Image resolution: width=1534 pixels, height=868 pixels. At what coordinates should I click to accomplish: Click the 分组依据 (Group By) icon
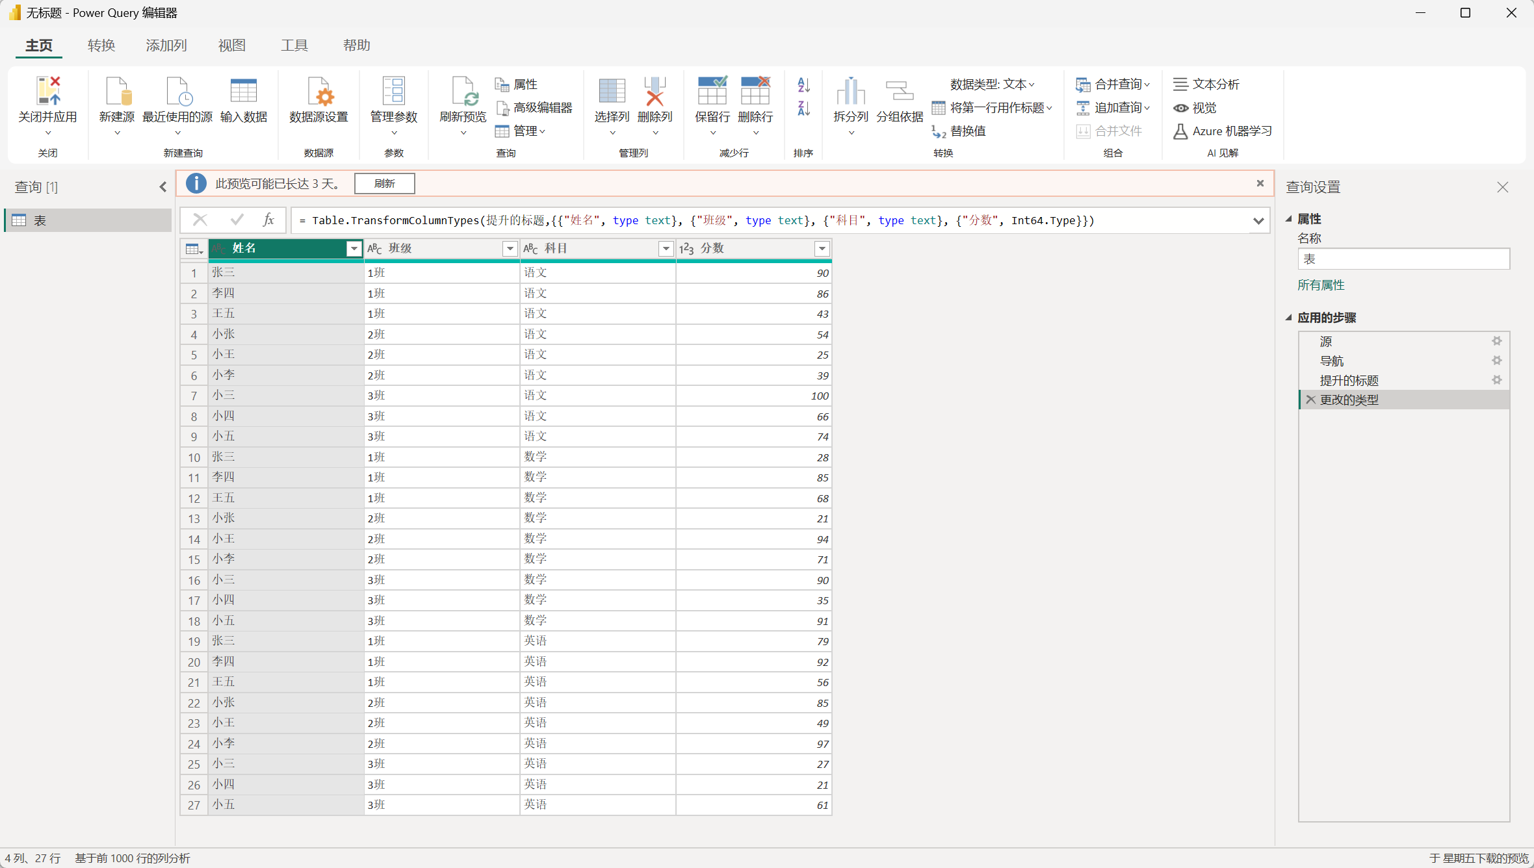(900, 92)
